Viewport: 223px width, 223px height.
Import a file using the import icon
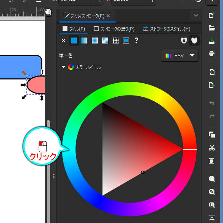(x=212, y=72)
